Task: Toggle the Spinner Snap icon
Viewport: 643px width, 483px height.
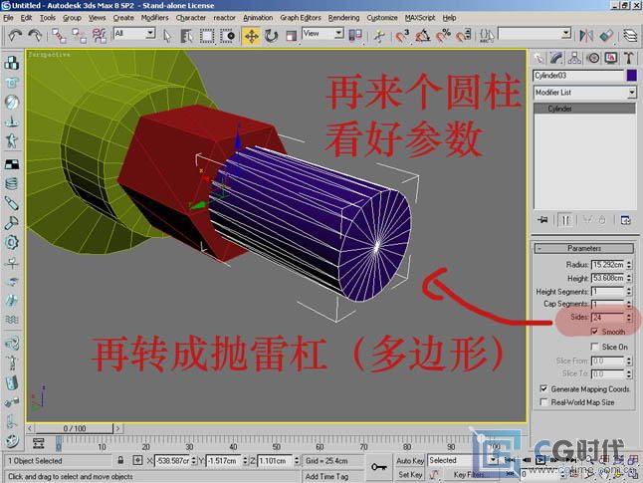Action: click(x=464, y=36)
